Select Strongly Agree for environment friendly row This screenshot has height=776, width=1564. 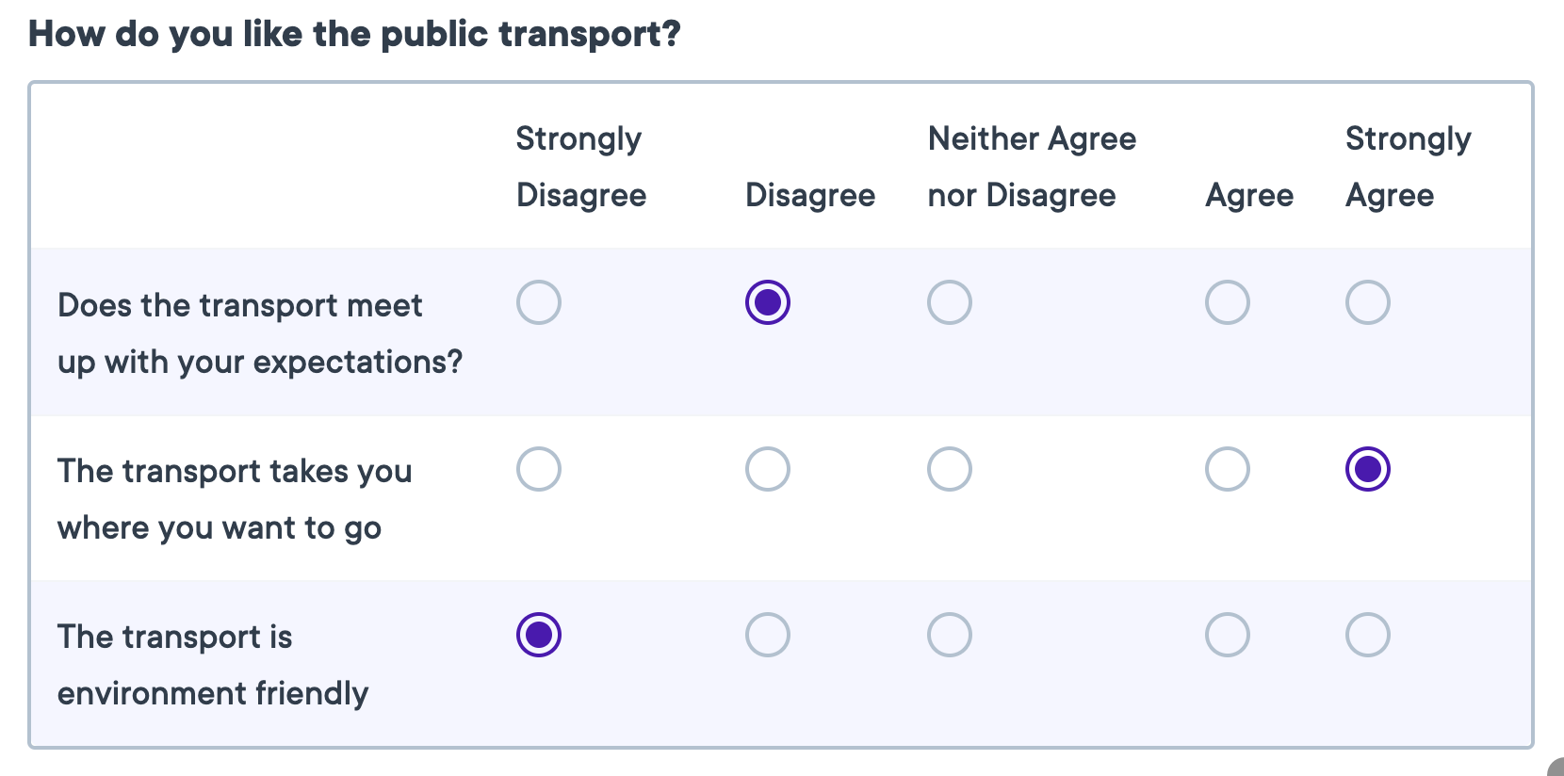[1368, 635]
